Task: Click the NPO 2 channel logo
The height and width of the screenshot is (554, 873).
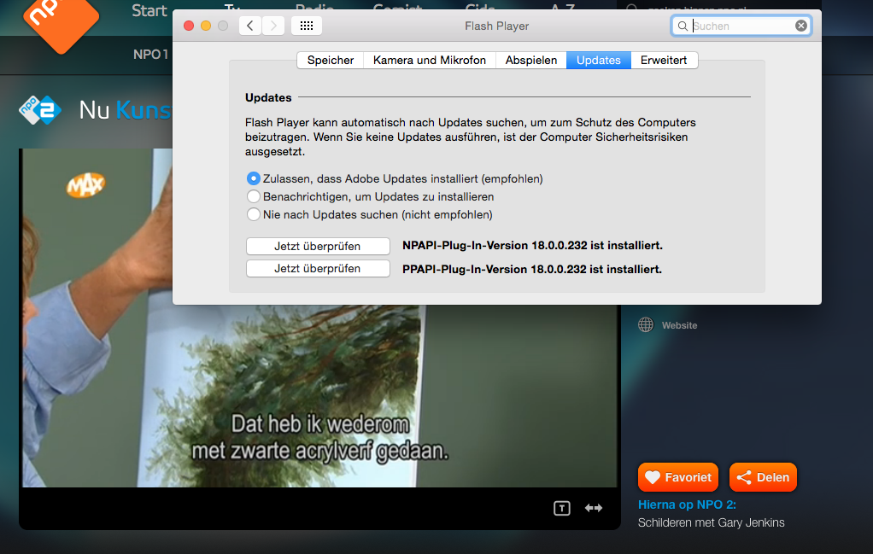Action: (42, 110)
